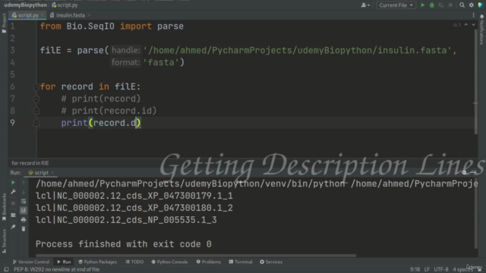486x273 pixels.
Task: Click editor vertical scrollbar
Action: (x=475, y=82)
